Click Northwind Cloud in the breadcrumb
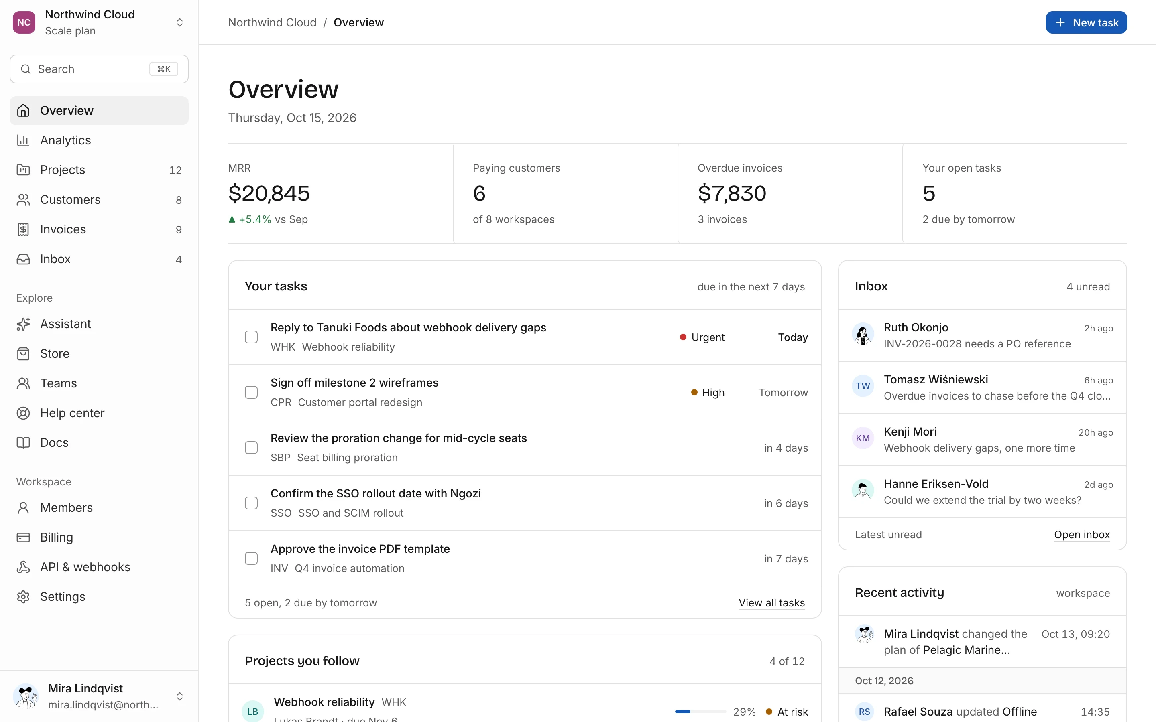 pos(272,22)
